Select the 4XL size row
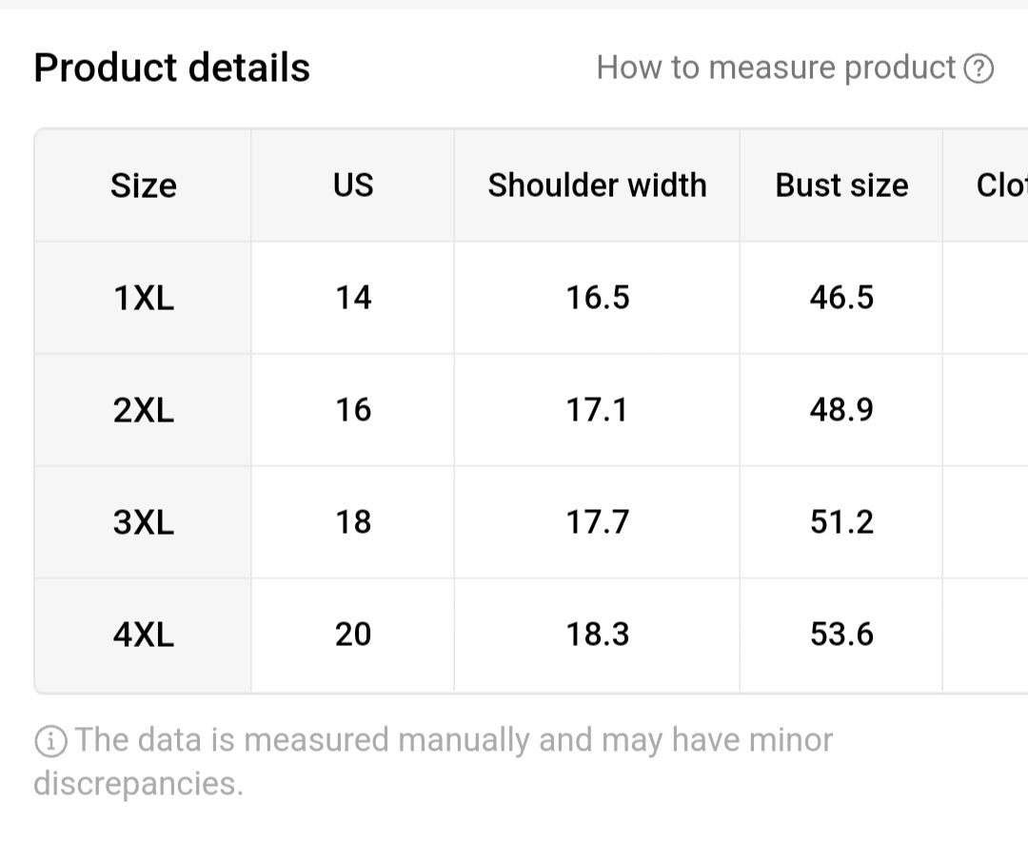1028x841 pixels. pos(143,634)
